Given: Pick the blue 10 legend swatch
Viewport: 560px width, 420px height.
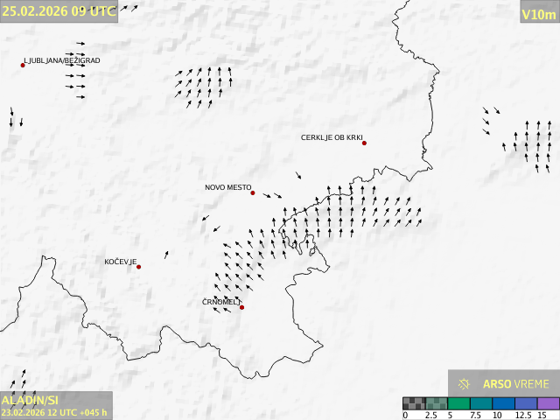Looking at the screenshot, I should coord(503,404).
